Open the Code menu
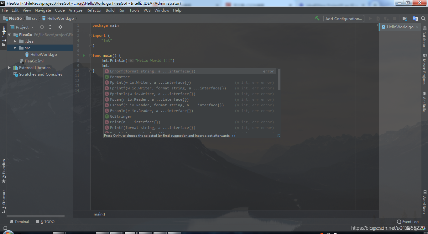This screenshot has height=234, width=428. (x=60, y=10)
